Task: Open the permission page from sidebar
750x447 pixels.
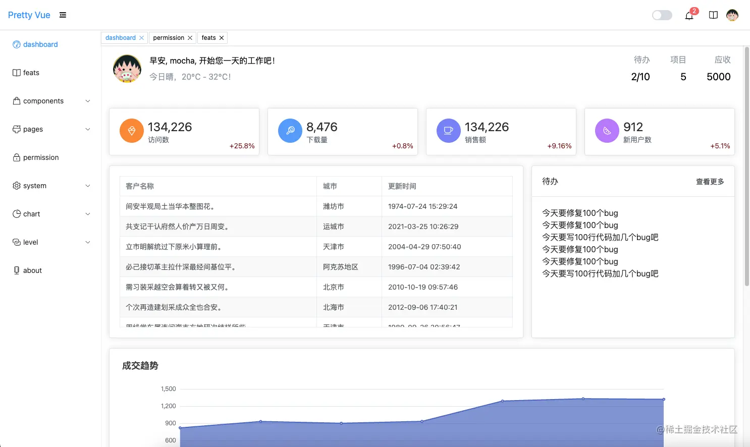Action: (x=41, y=157)
